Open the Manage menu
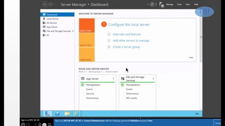The height and width of the screenshot is (126, 225). click(169, 5)
